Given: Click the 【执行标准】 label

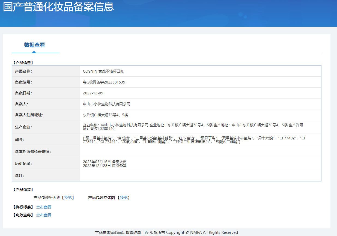Looking at the screenshot, I should (23, 207).
